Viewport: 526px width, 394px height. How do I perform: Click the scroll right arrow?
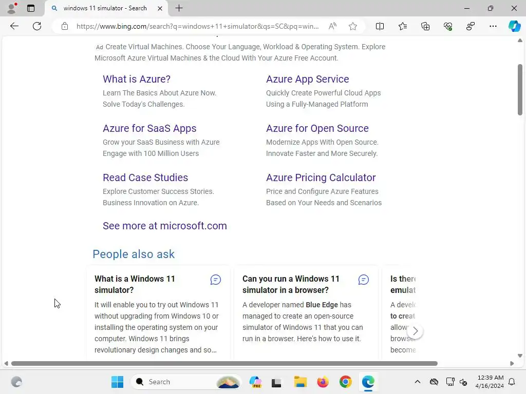512,364
